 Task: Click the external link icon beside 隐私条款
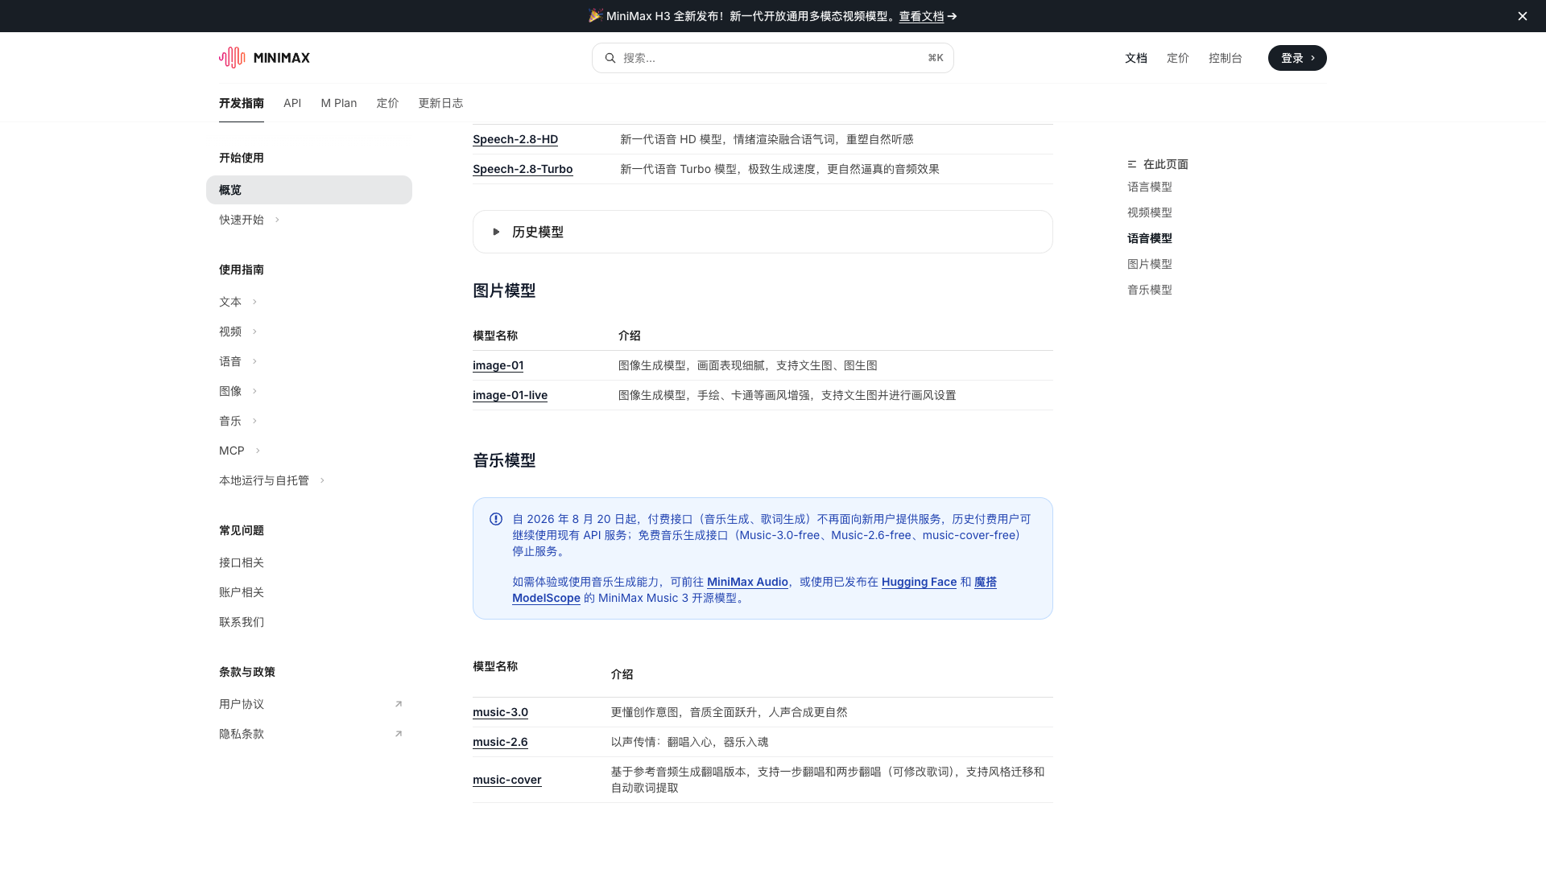tap(399, 734)
